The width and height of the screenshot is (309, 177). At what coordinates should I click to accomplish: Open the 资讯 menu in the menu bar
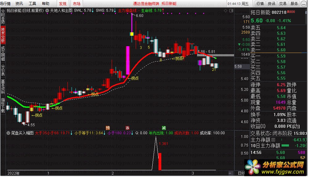tap(19, 4)
